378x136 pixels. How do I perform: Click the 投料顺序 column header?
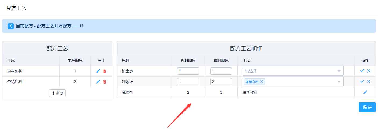point(221,60)
